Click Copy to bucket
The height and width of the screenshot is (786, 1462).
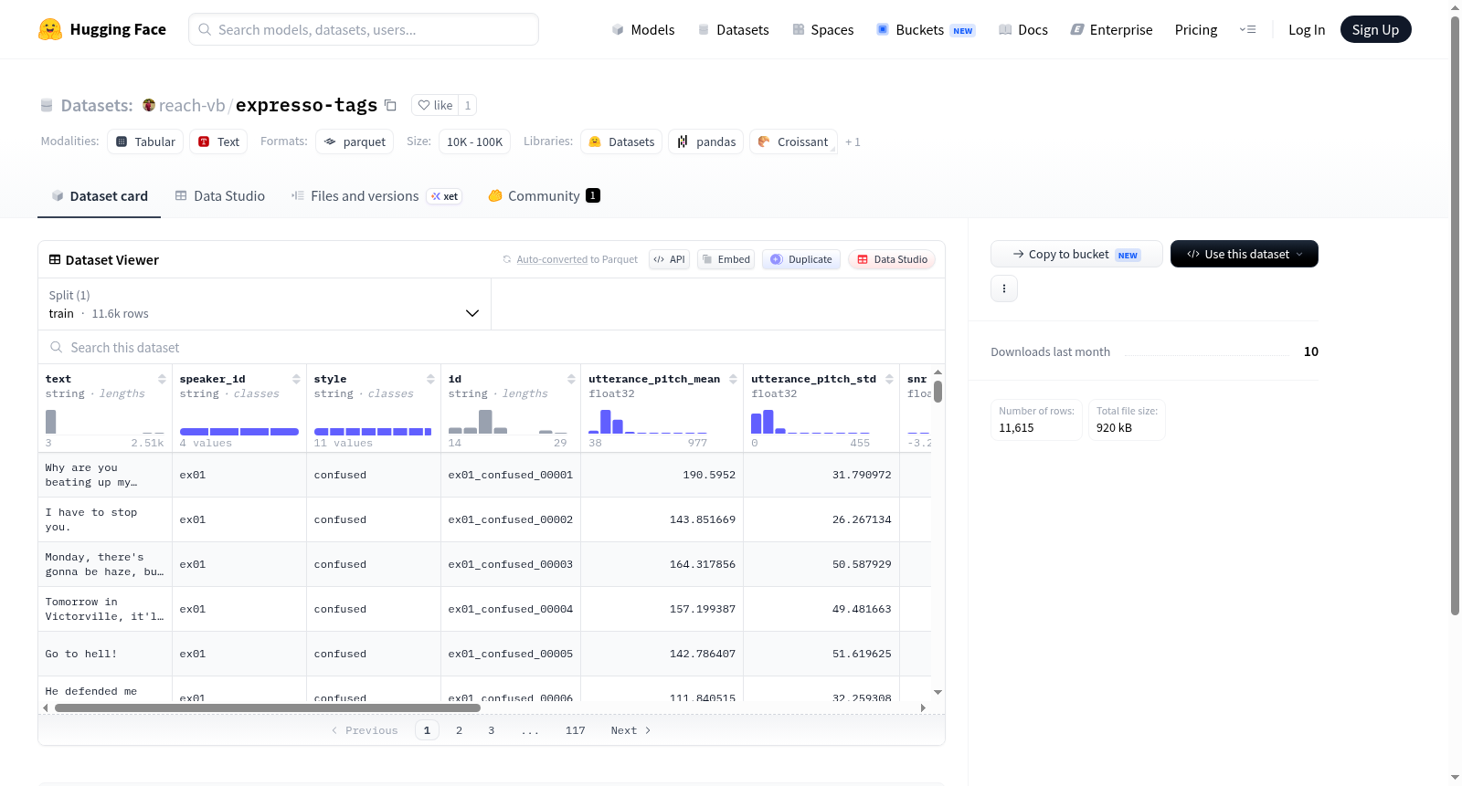pyautogui.click(x=1076, y=254)
